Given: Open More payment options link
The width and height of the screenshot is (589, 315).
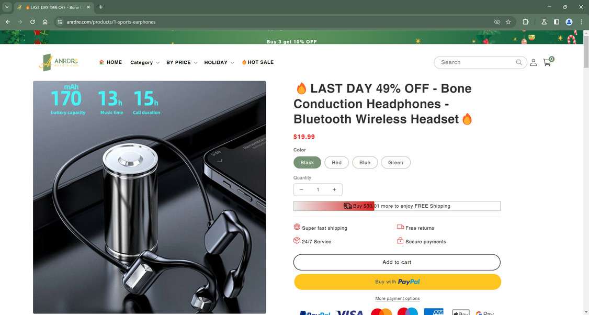Looking at the screenshot, I should click(x=397, y=298).
